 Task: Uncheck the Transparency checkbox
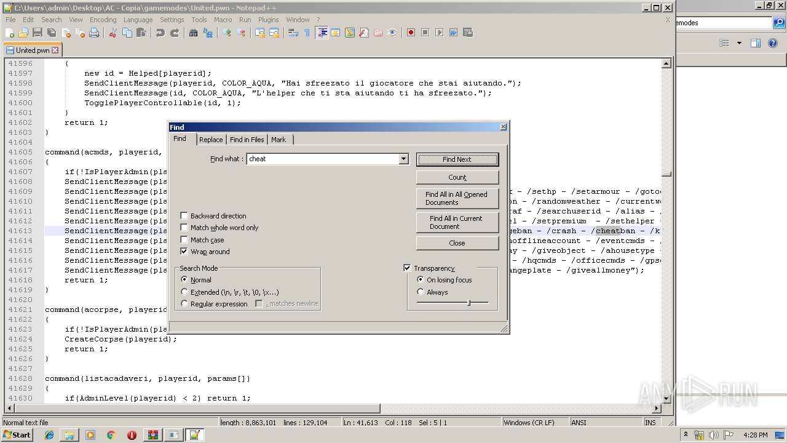(x=407, y=268)
